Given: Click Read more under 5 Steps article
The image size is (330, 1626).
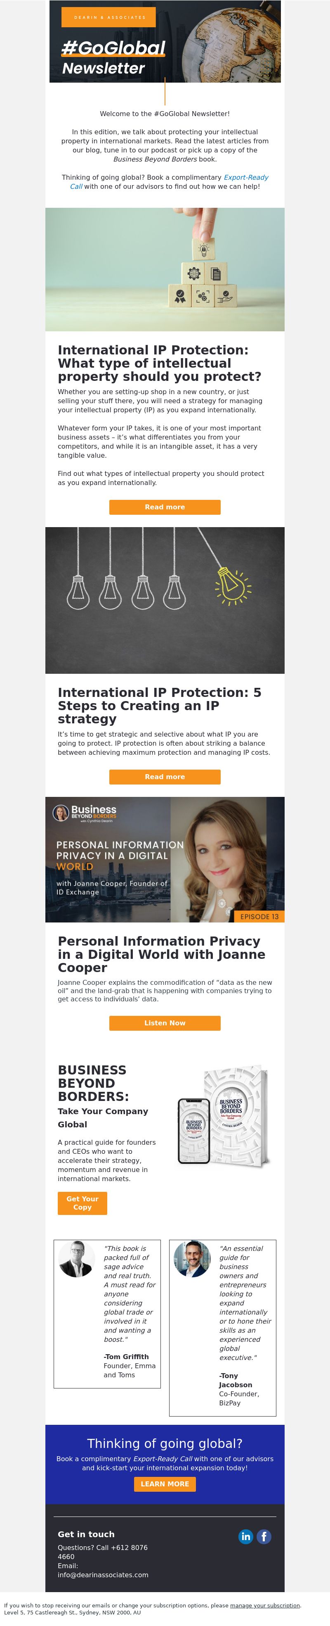Looking at the screenshot, I should (x=165, y=777).
